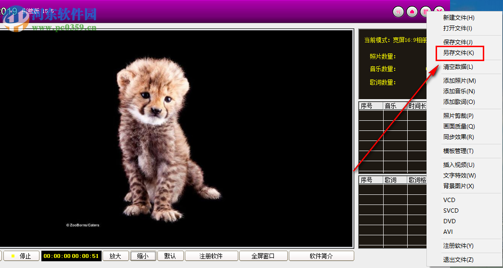503x268 pixels.
Task: Open 画面质量(Q) from the menu
Action: (459, 127)
